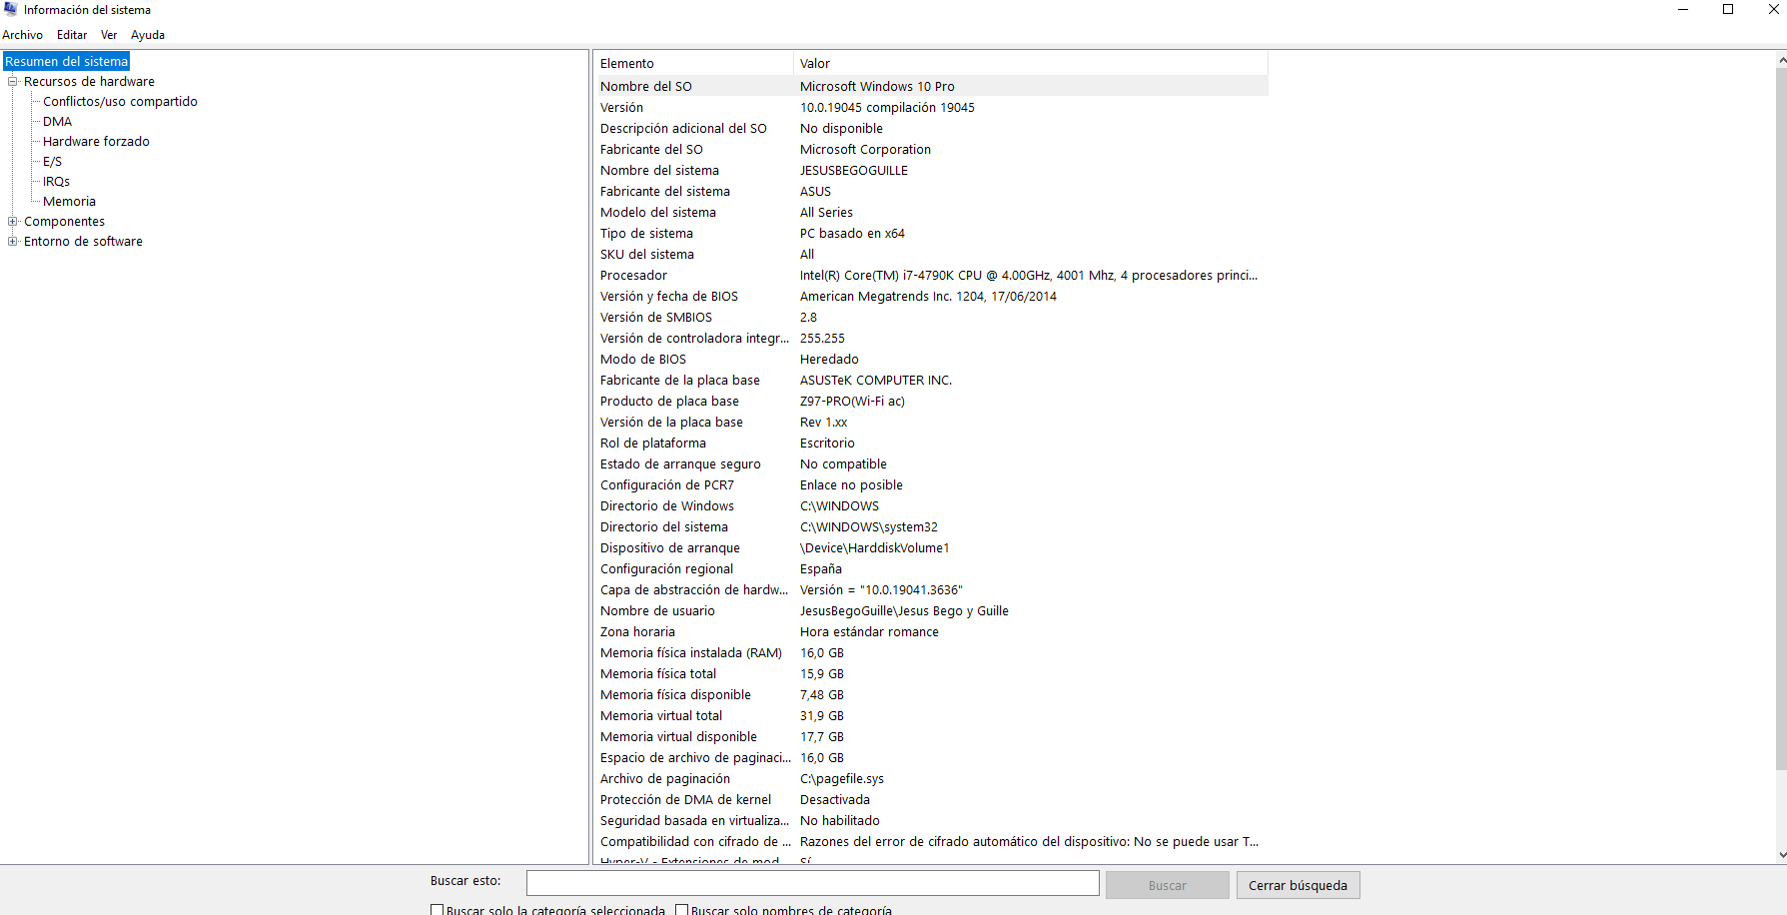Collapse the Recursos de hardware node
This screenshot has width=1787, height=915.
pos(13,82)
